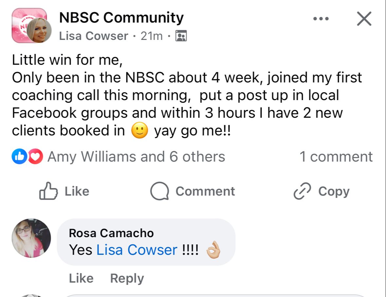Tap the speech bubble Comment button
Screen dimensions: 386x297
[193, 191]
